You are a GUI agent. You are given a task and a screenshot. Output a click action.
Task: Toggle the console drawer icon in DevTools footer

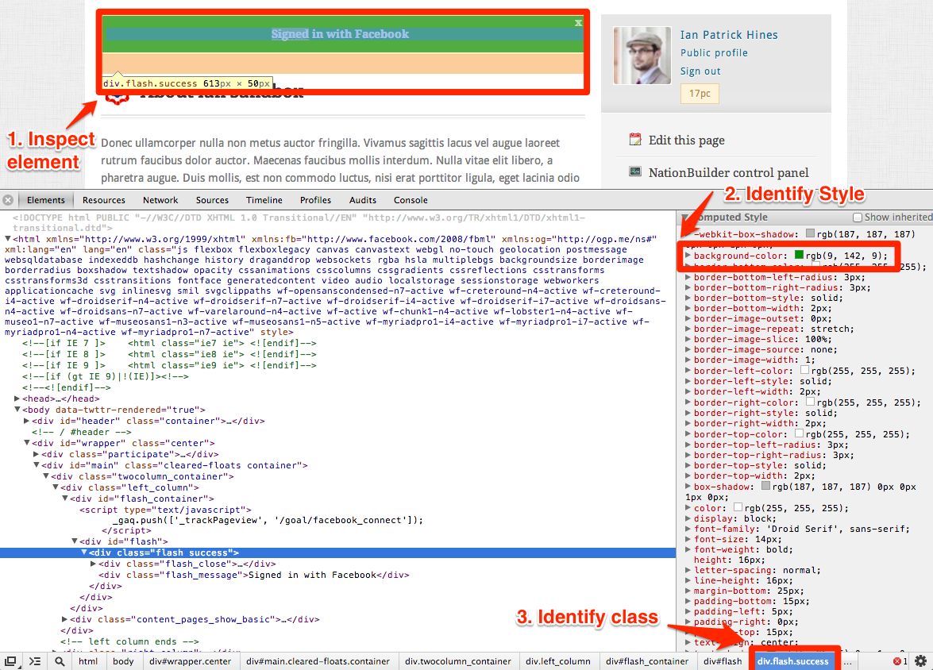(34, 661)
